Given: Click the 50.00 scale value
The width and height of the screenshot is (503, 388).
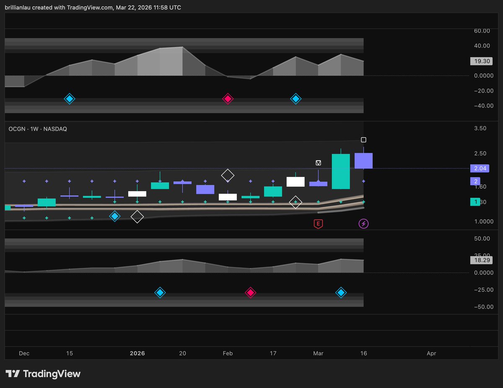Looking at the screenshot, I should click(482, 239).
